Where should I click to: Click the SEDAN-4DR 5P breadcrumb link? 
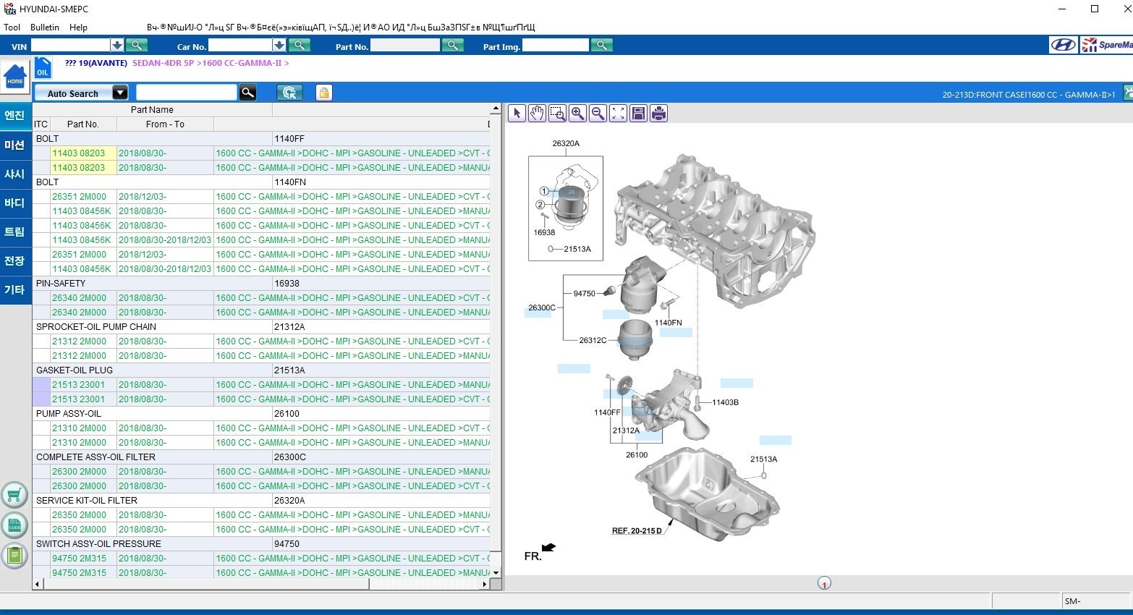pyautogui.click(x=163, y=63)
